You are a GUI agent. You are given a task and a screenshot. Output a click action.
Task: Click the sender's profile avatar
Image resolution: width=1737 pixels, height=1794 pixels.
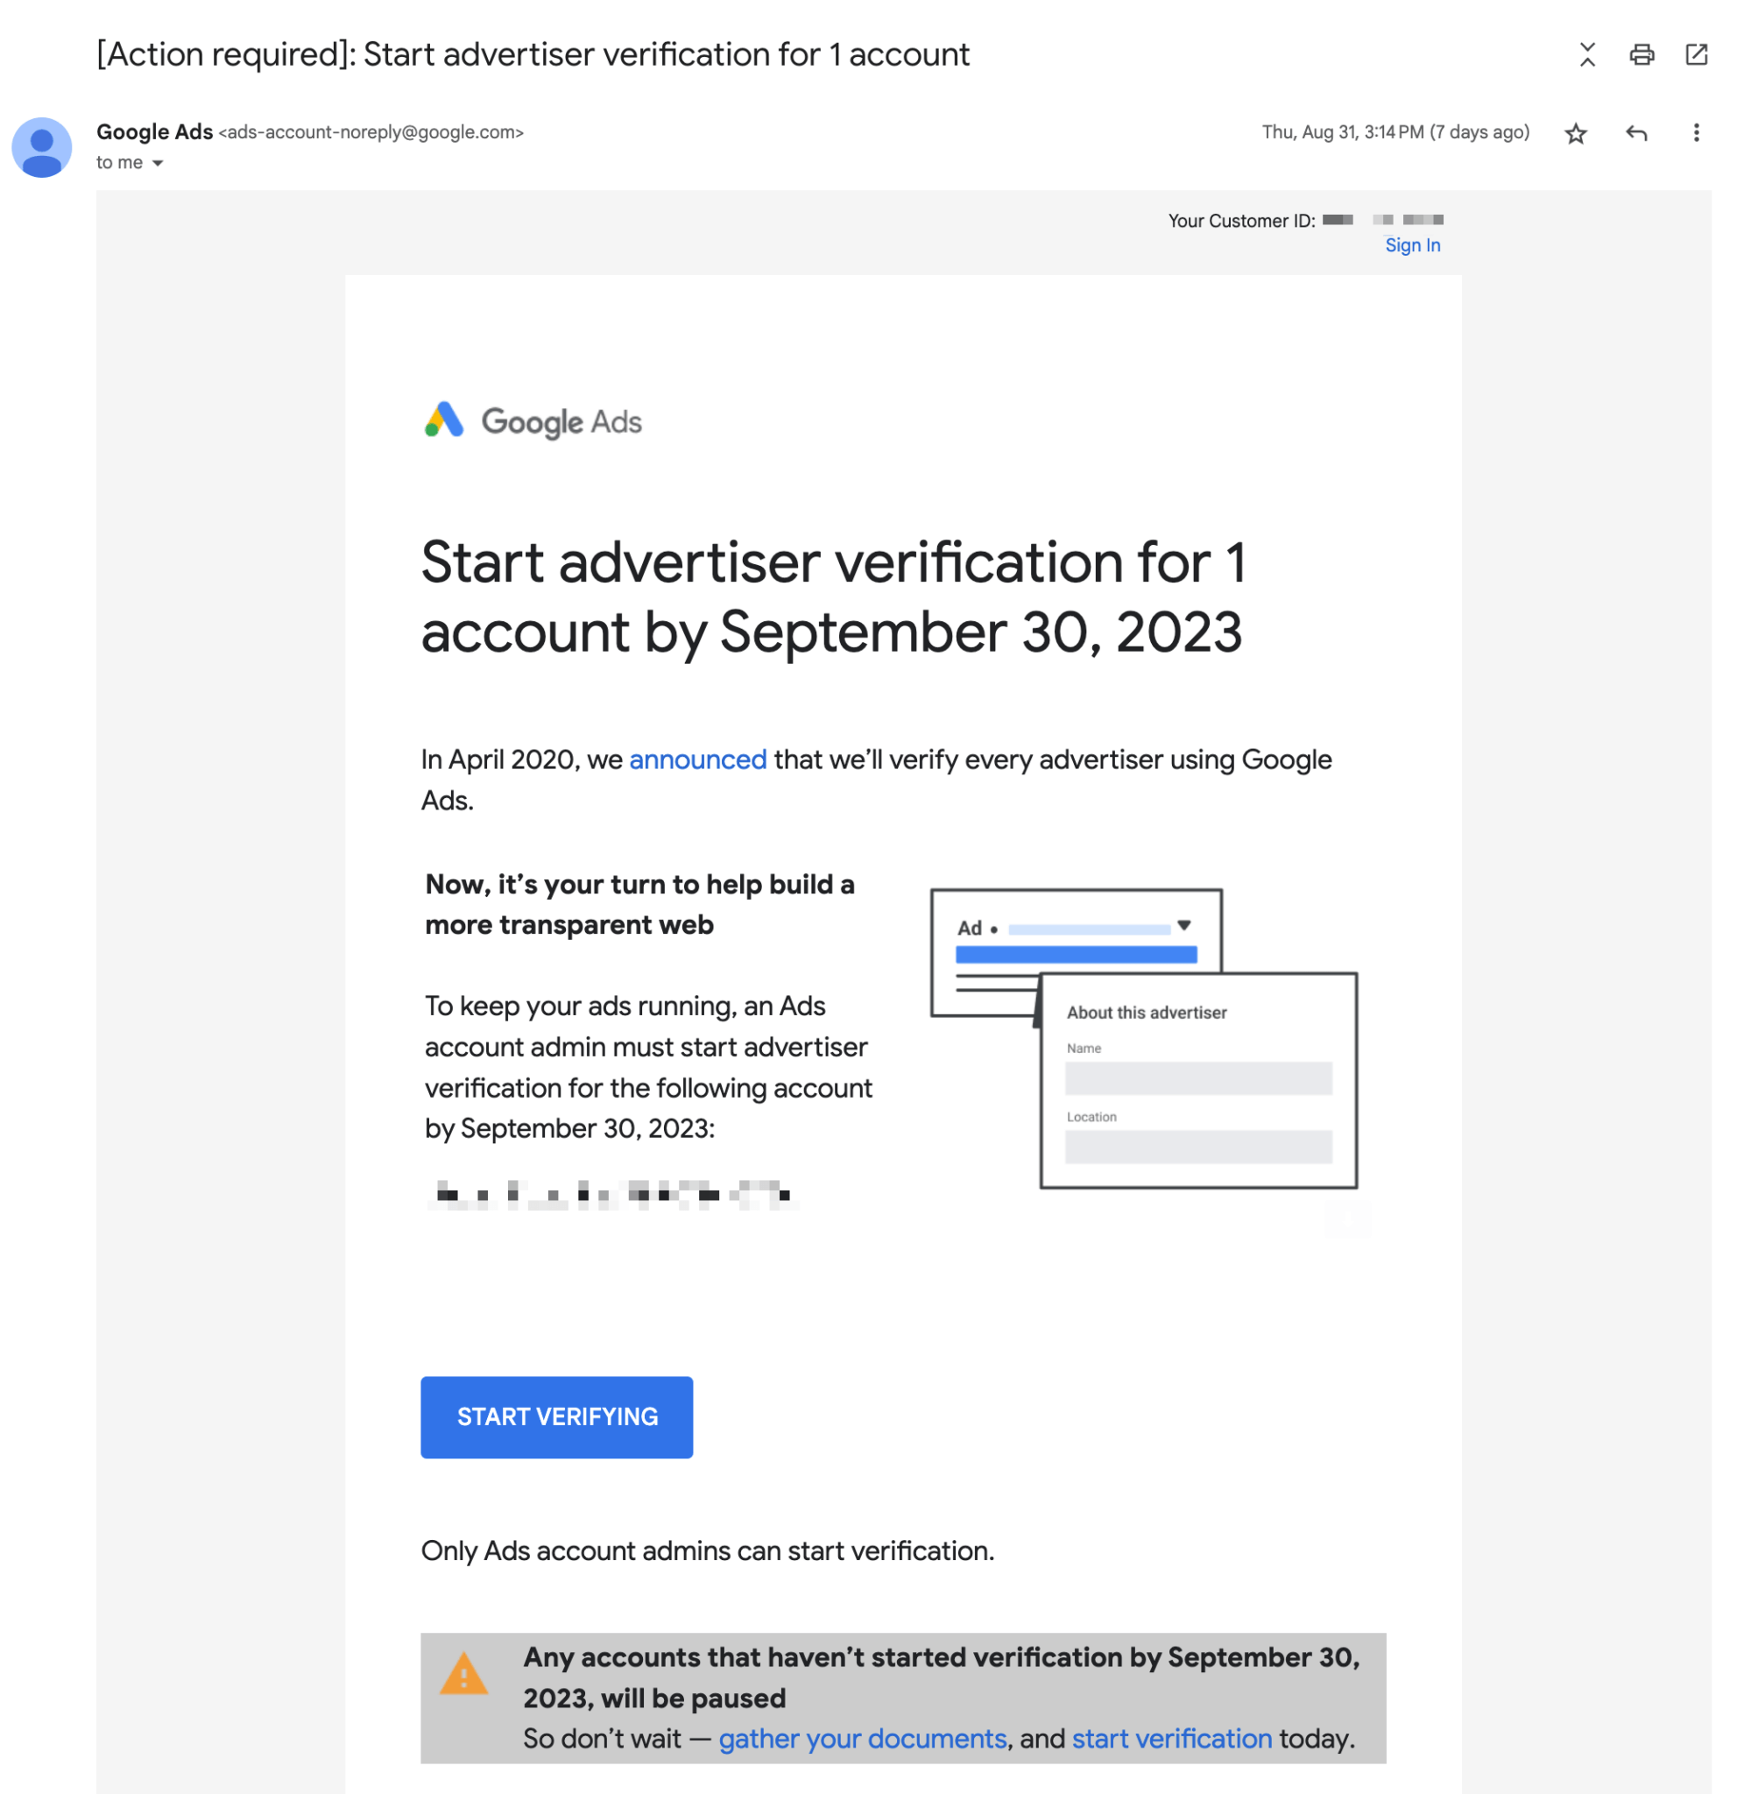pyautogui.click(x=40, y=147)
